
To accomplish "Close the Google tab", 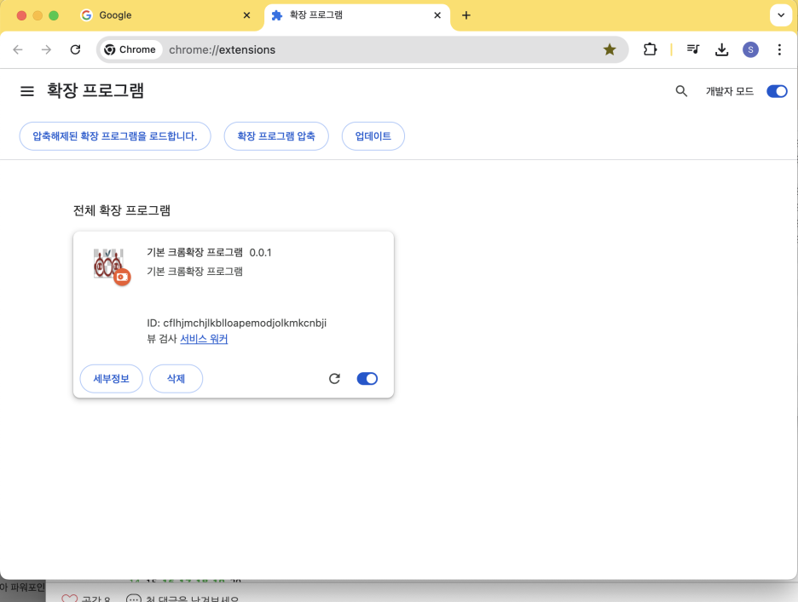I will coord(247,15).
